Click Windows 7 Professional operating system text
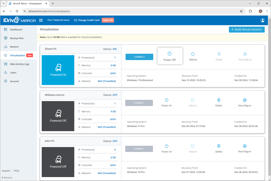This screenshot has height=181, width=271. [x=140, y=80]
